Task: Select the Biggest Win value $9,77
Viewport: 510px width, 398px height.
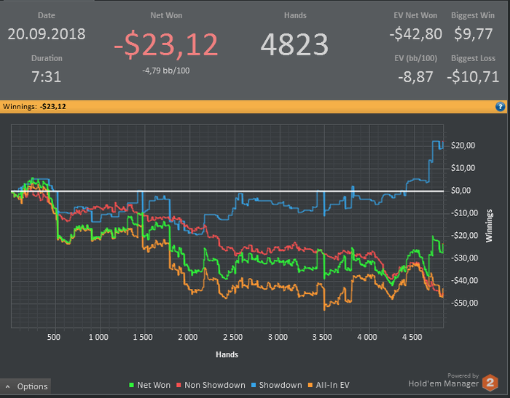Action: click(473, 34)
